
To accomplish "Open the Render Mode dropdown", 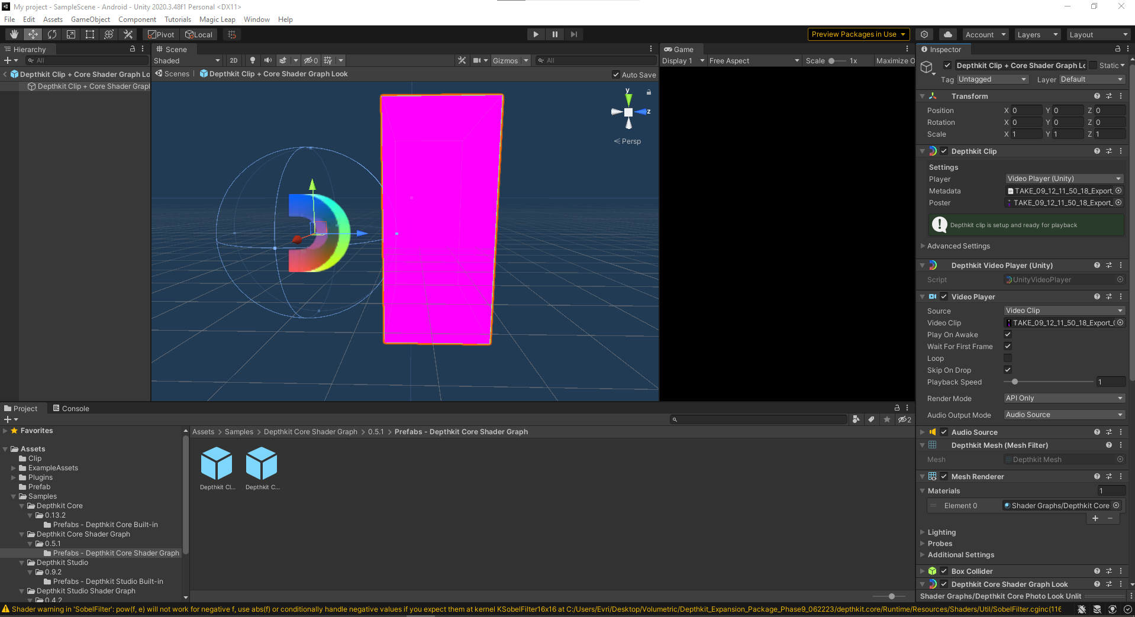I will [1064, 398].
